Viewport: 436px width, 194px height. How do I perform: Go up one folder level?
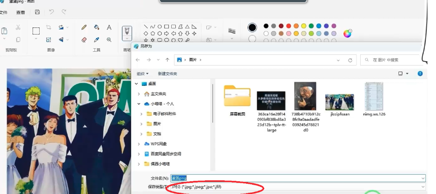tap(167, 60)
